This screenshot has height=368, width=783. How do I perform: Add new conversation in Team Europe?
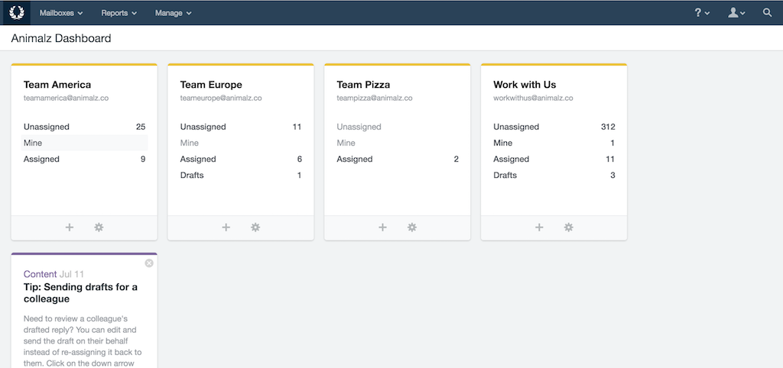tap(226, 228)
